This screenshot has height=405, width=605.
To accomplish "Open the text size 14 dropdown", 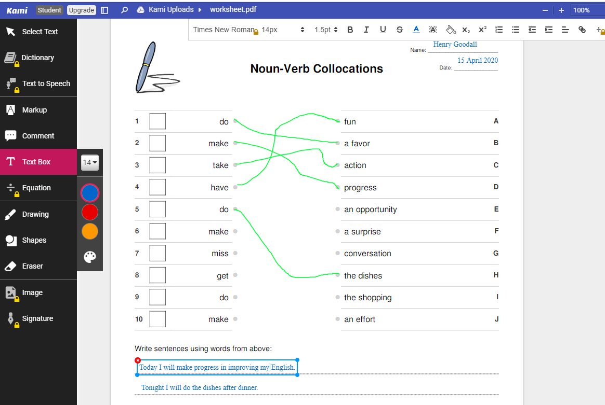I will pos(90,162).
